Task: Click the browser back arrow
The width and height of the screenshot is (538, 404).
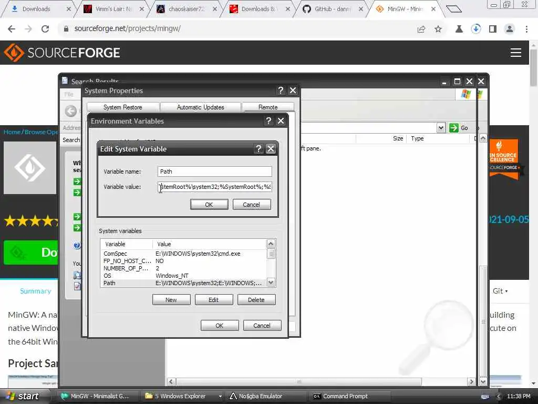Action: (x=12, y=29)
